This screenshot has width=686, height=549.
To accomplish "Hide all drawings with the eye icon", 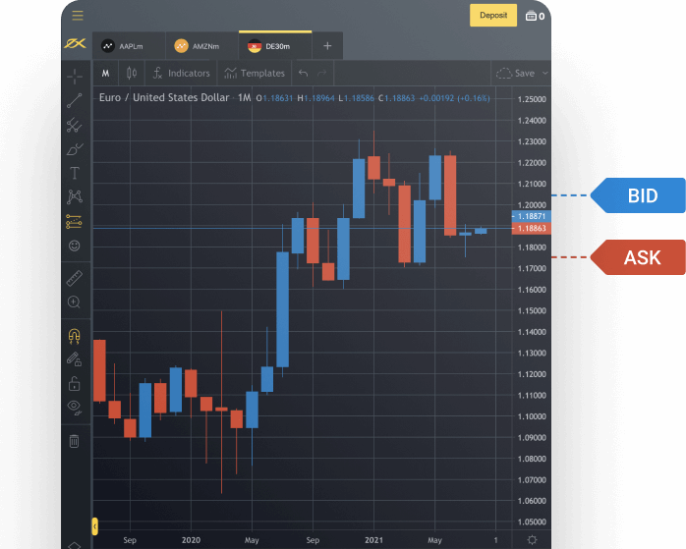I will click(x=75, y=406).
